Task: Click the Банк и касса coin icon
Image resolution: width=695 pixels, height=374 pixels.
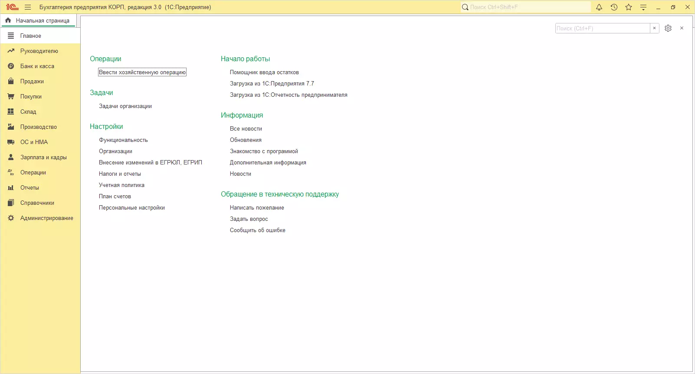Action: pos(11,66)
